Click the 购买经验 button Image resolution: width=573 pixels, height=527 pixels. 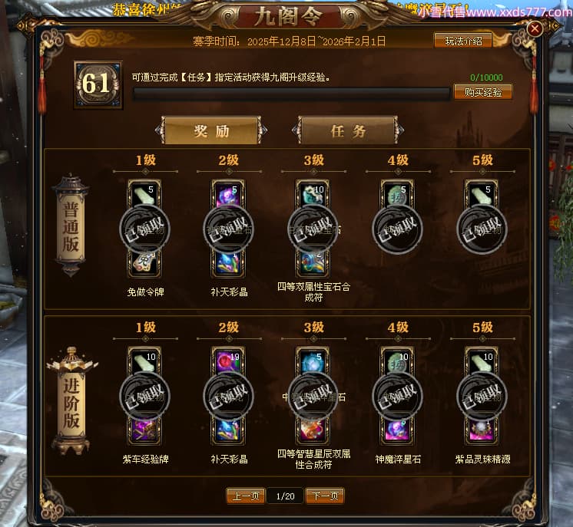(x=482, y=92)
